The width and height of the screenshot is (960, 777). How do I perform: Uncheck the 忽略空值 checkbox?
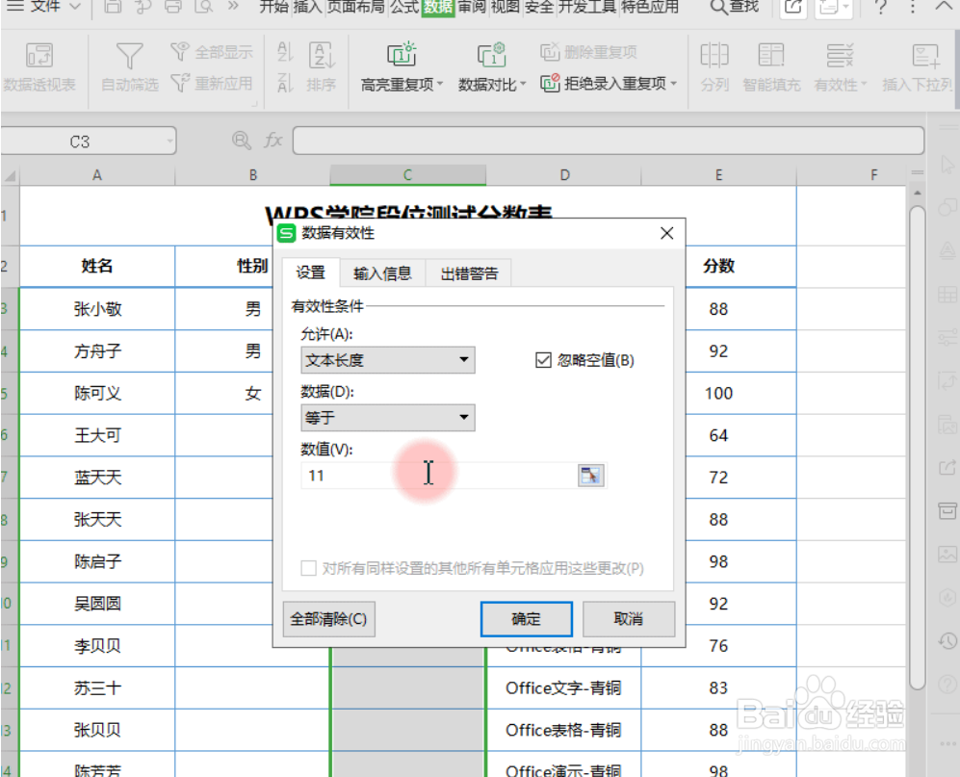click(543, 360)
